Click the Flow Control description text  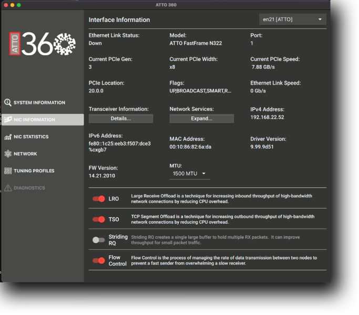(x=224, y=260)
